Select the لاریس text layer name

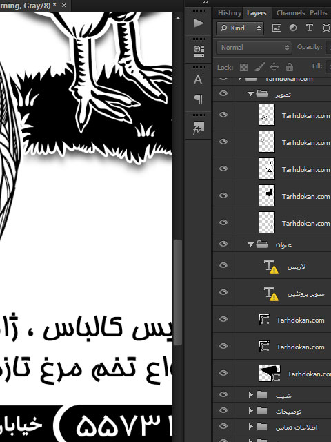pos(297,267)
